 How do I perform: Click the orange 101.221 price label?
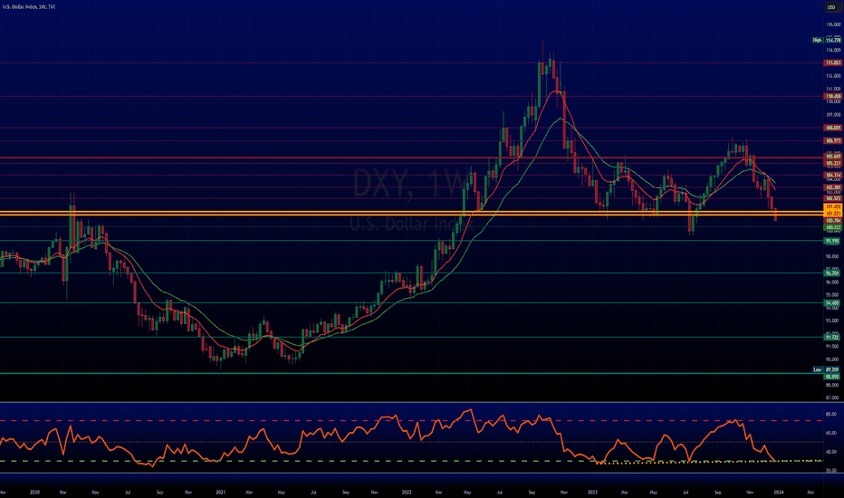point(833,213)
